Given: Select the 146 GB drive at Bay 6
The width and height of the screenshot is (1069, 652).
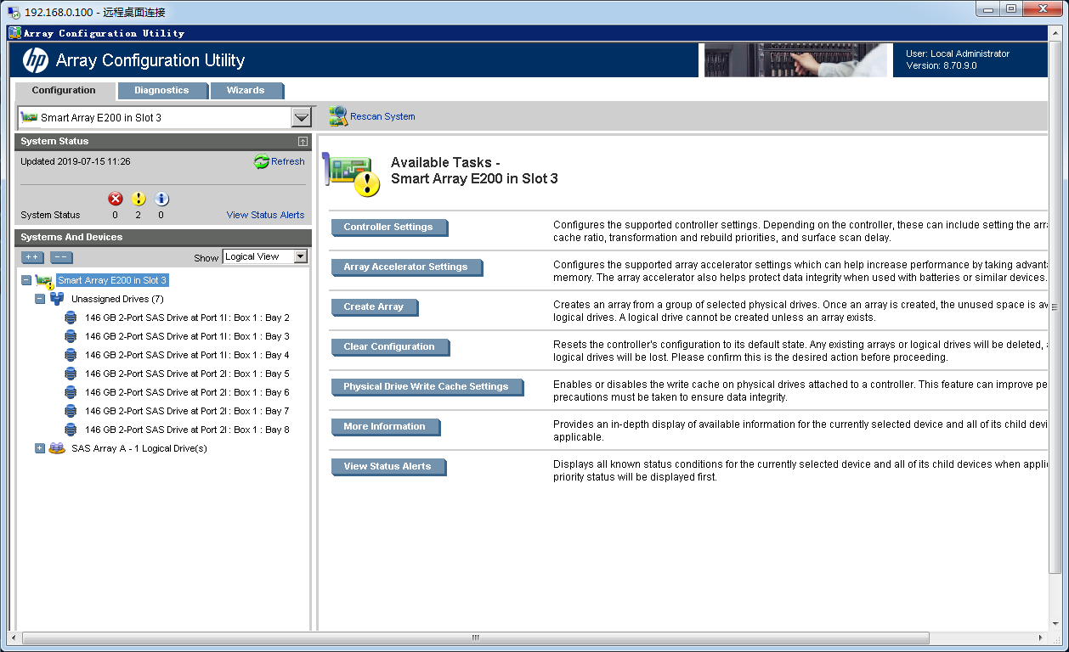Looking at the screenshot, I should [187, 392].
